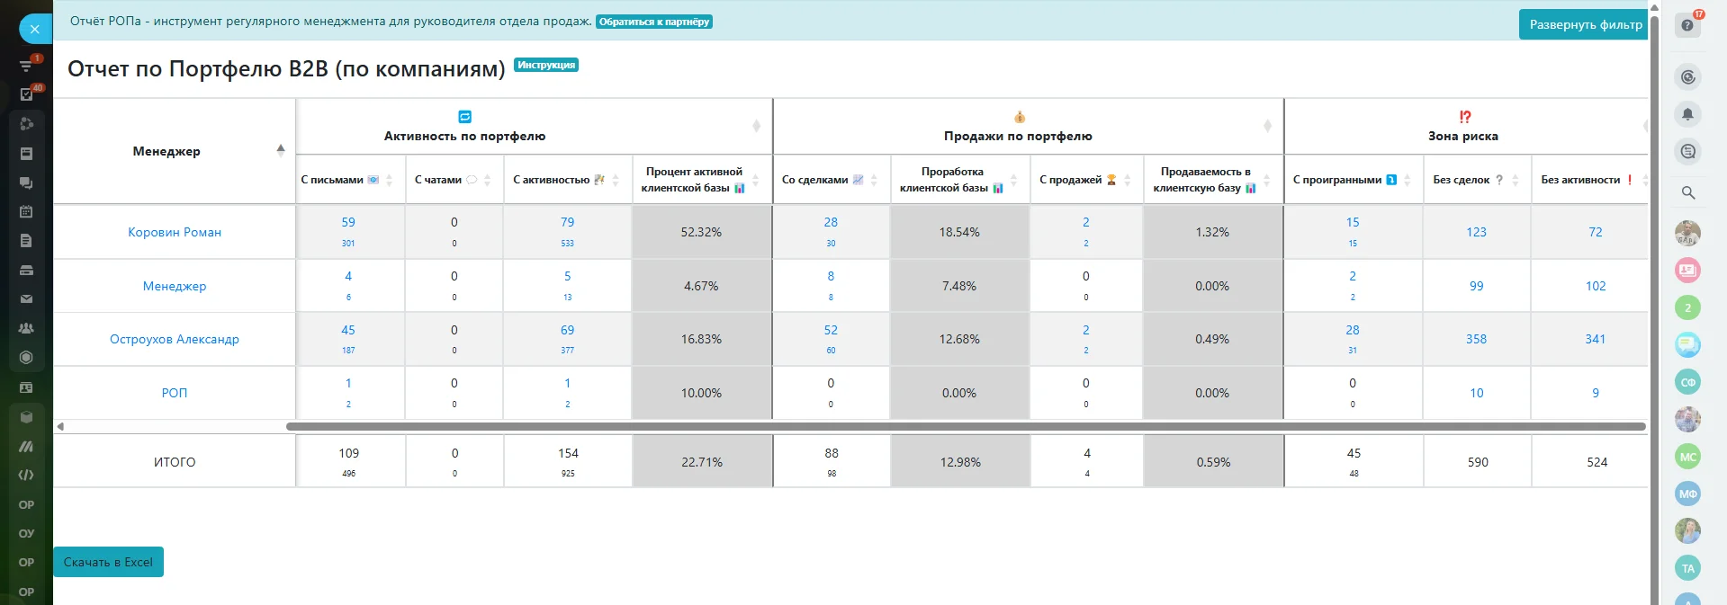Open the notifications bell
The image size is (1727, 605).
pyautogui.click(x=1687, y=114)
